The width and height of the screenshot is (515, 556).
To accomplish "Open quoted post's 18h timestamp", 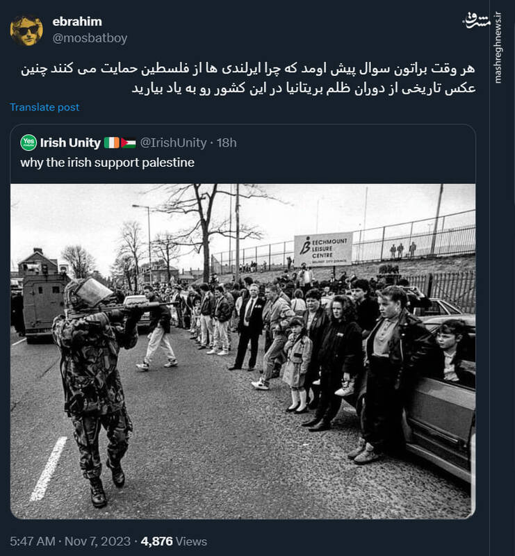I will (x=227, y=143).
